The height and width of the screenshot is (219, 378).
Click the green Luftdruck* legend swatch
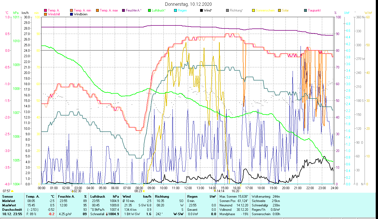[149, 10]
